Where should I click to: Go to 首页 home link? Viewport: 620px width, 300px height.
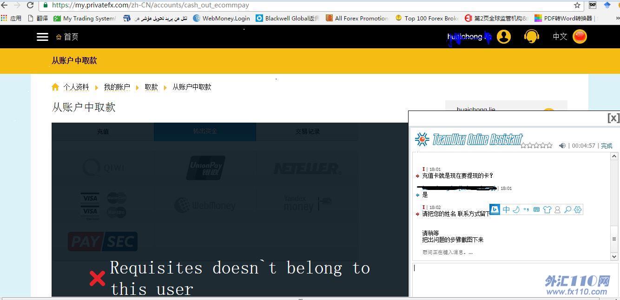click(x=67, y=37)
